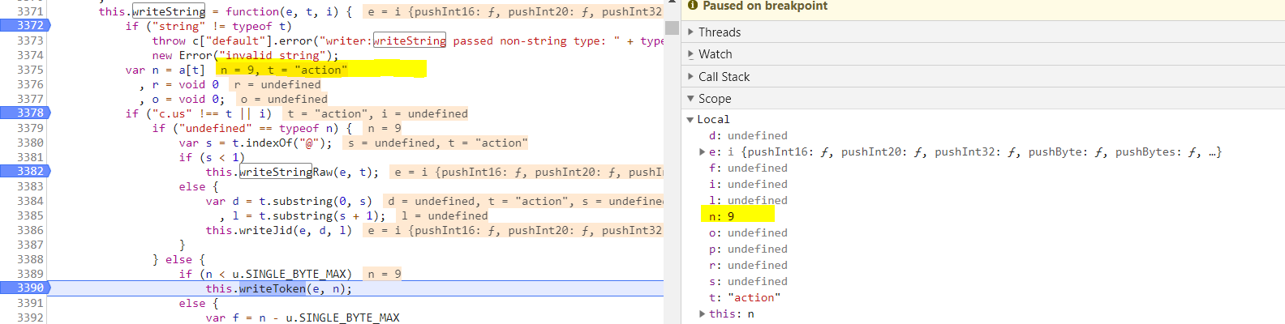Click the code editor vertical scrollbar thumb
1285x324 pixels.
tap(672, 28)
